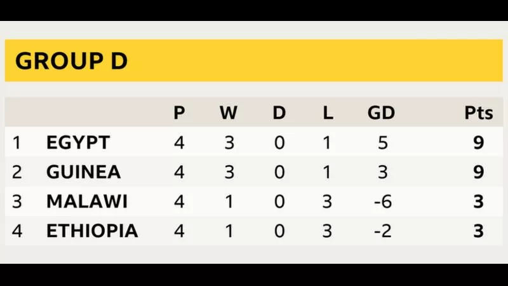
Task: Click the GROUP D heading banner
Action: point(71,61)
